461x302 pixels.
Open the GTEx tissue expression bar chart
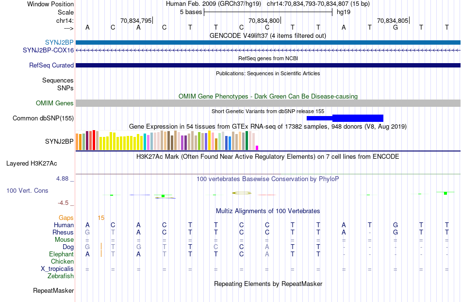167,140
